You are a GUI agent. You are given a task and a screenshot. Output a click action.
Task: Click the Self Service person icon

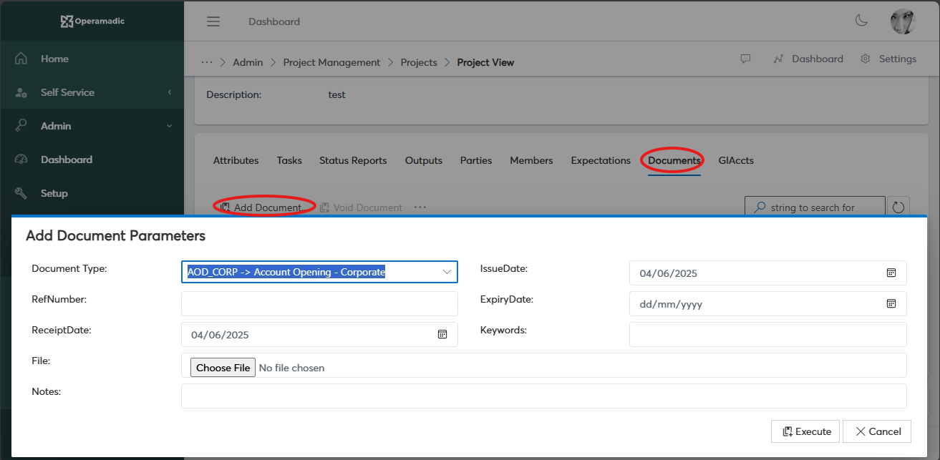click(x=21, y=92)
